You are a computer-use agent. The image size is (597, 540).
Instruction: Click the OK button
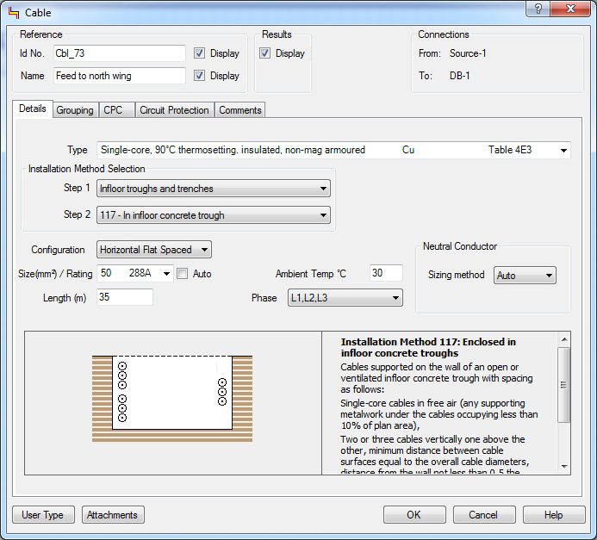tap(414, 514)
